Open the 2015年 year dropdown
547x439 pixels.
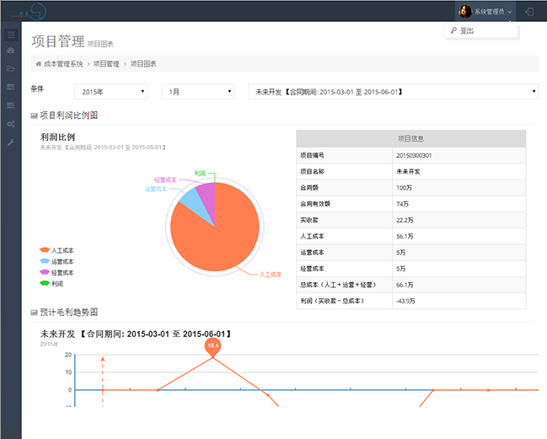110,91
